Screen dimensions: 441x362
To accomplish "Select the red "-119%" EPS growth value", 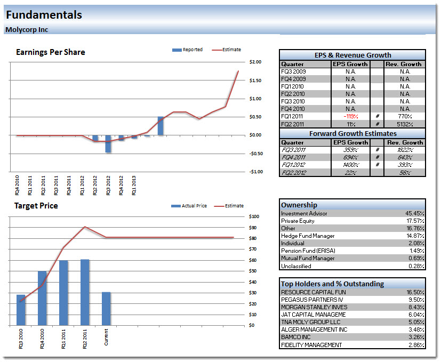I will [350, 116].
